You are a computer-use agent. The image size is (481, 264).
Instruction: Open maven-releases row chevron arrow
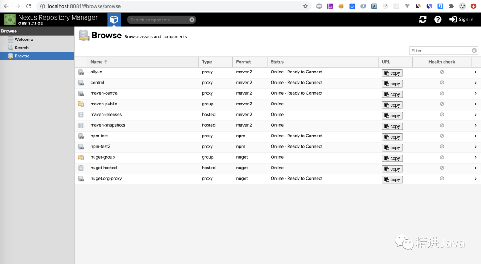[476, 115]
